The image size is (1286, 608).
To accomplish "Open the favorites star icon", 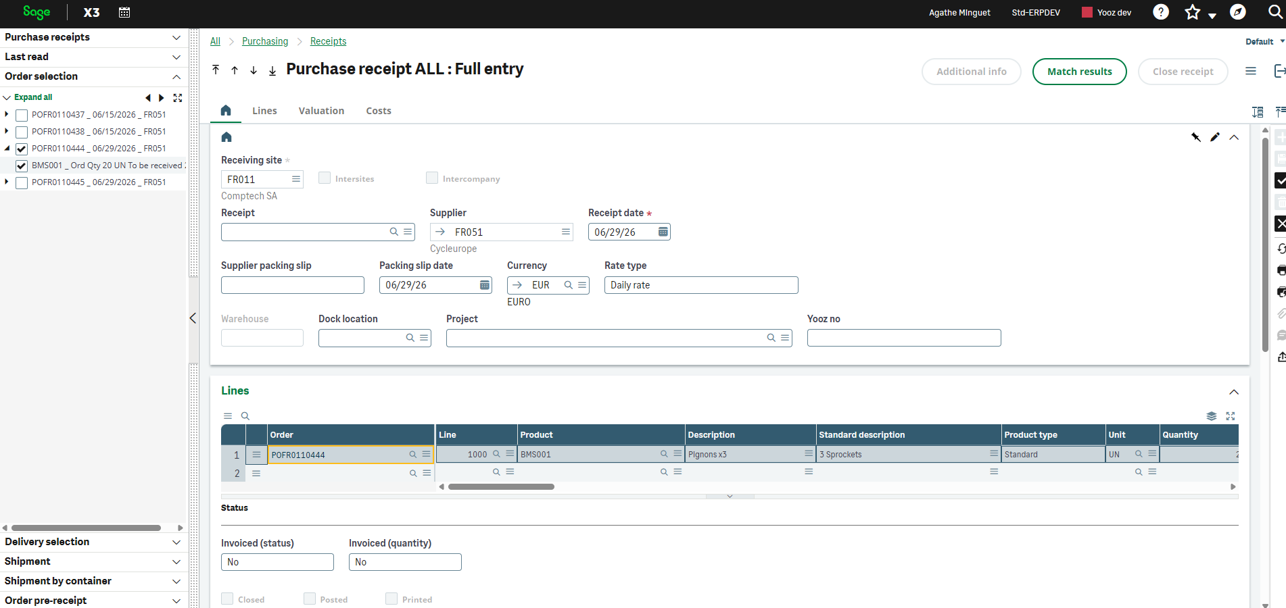I will [x=1193, y=12].
